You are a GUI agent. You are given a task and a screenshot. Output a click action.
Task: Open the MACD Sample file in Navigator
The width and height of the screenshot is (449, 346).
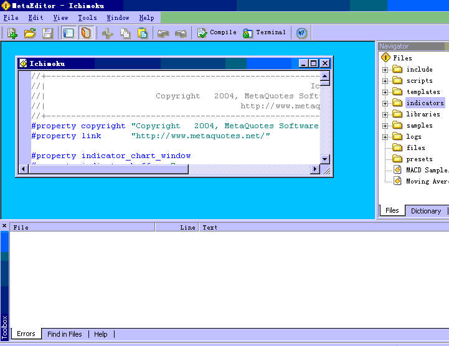(x=426, y=170)
